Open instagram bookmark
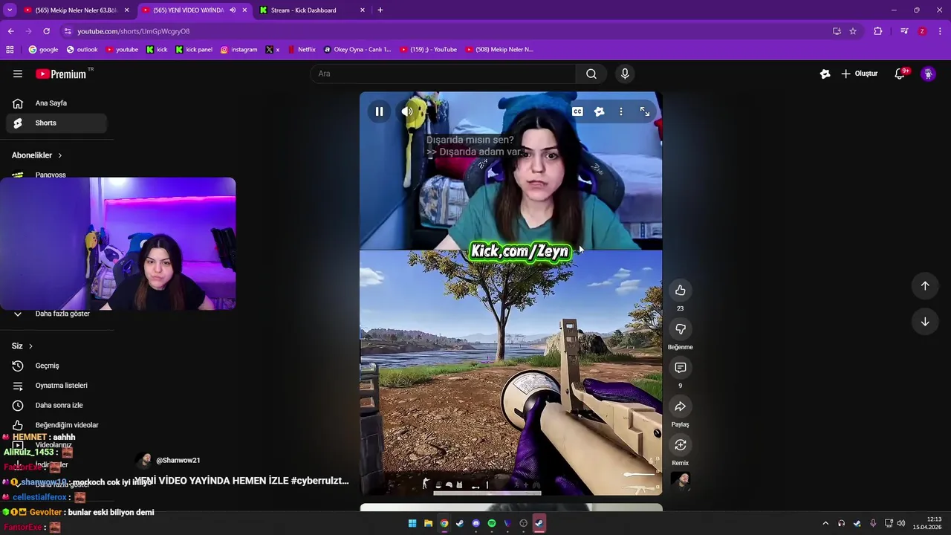This screenshot has width=951, height=535. (238, 50)
